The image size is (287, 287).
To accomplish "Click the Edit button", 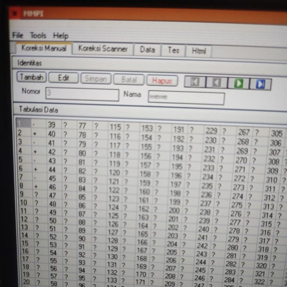I will click(x=63, y=78).
